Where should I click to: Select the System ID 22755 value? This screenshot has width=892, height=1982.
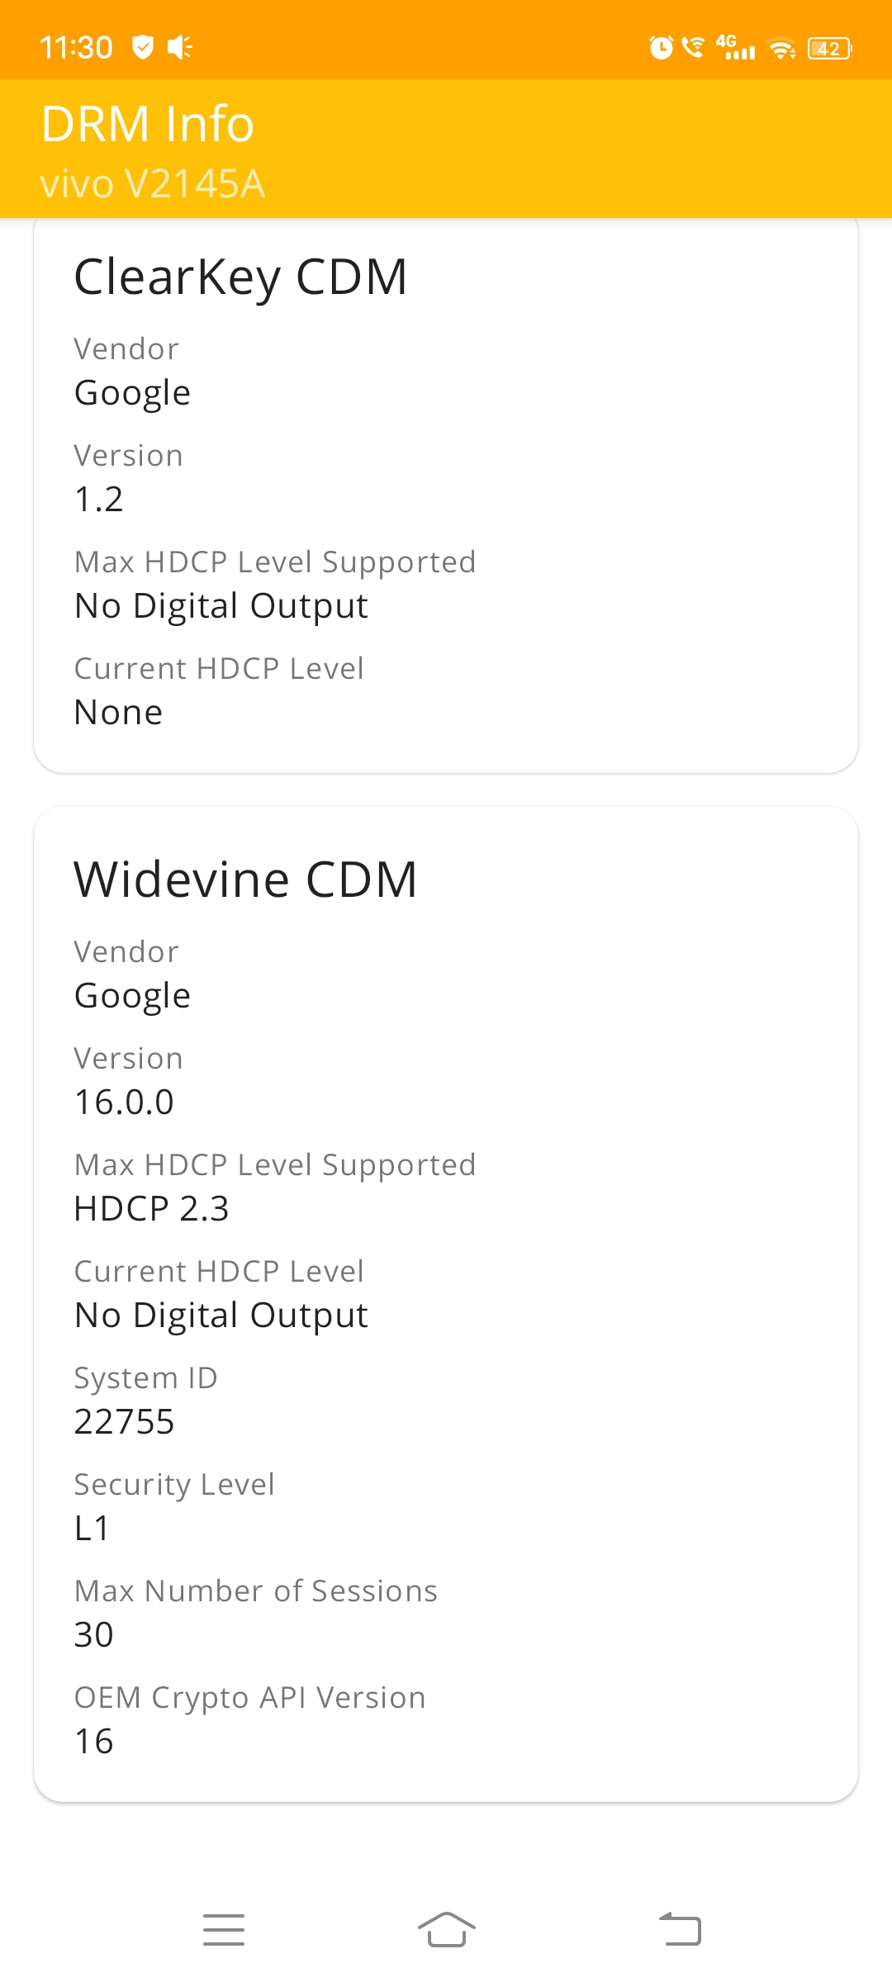pos(124,1421)
